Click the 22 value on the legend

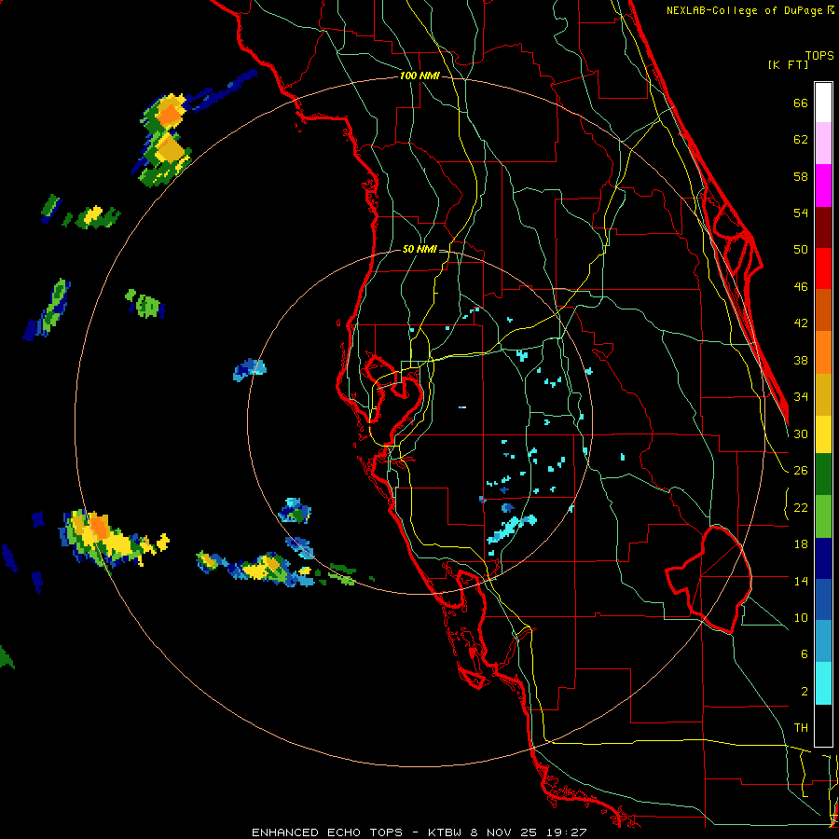[x=801, y=507]
